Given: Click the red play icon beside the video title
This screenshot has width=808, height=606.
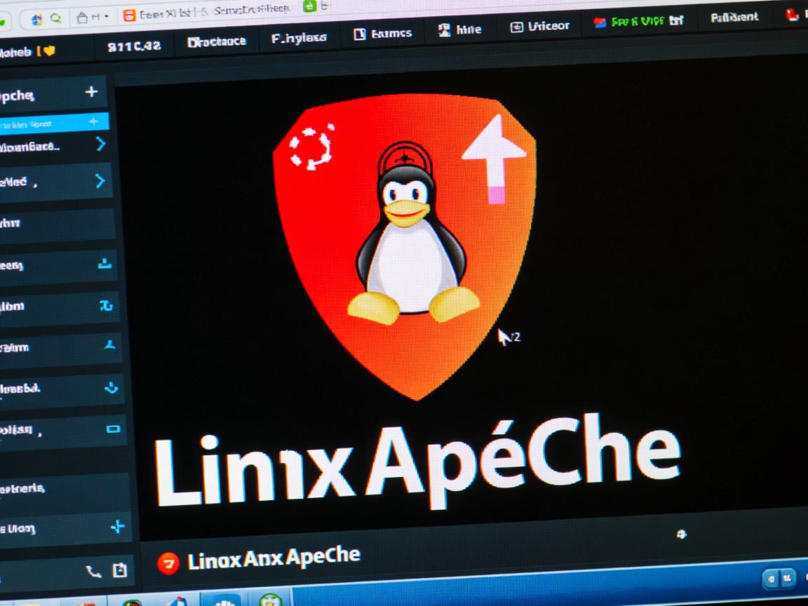Looking at the screenshot, I should pos(168,560).
